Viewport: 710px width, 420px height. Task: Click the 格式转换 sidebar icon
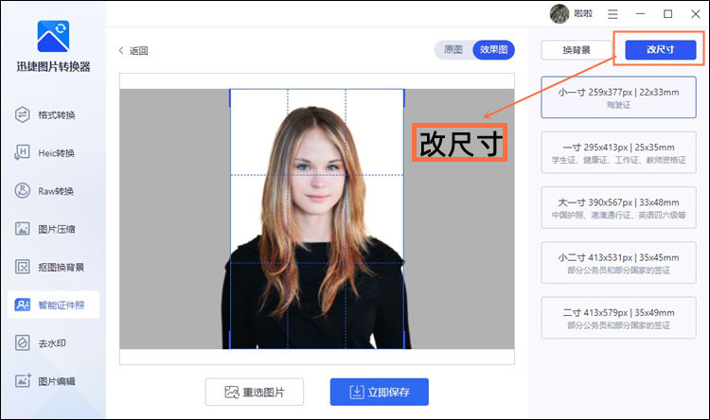pos(23,115)
